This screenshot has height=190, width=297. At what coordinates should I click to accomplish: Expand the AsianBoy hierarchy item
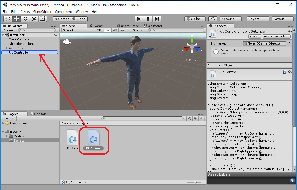click(x=7, y=48)
